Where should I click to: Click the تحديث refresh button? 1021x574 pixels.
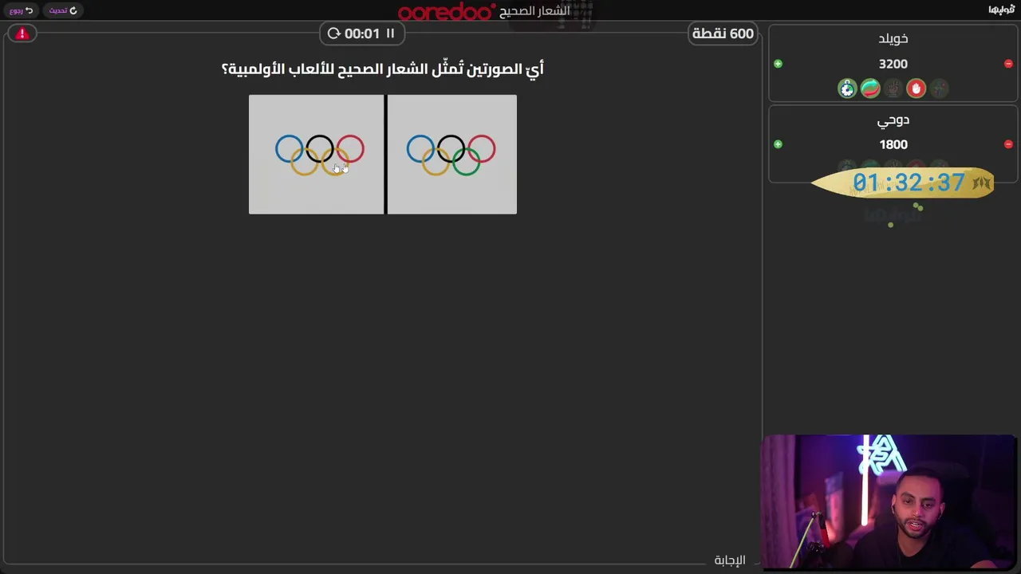pyautogui.click(x=63, y=10)
